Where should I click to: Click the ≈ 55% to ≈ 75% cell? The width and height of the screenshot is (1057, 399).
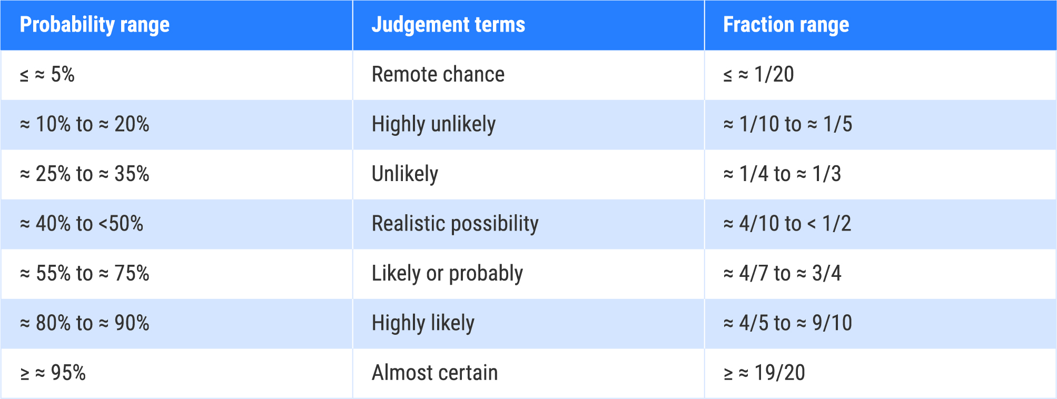[176, 274]
